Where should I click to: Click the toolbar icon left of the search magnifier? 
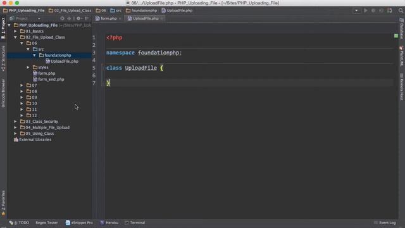pos(390,11)
